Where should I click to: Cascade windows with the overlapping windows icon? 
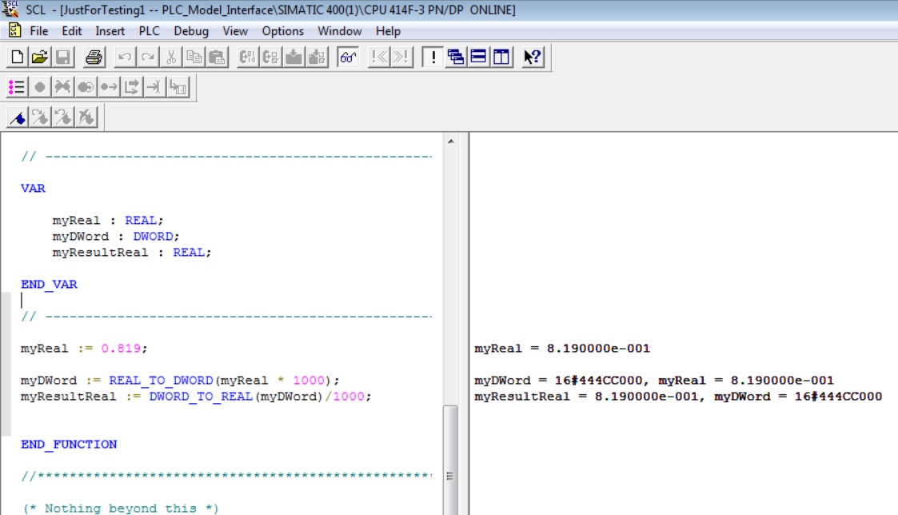pos(455,57)
